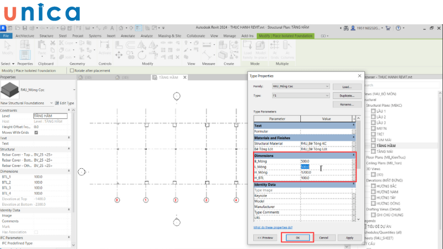This screenshot has width=443, height=249.
Task: Open the Structure ribbon tab
Action: click(x=46, y=36)
